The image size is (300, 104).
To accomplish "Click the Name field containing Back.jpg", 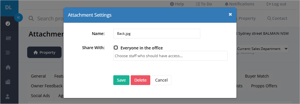I will (157, 34).
